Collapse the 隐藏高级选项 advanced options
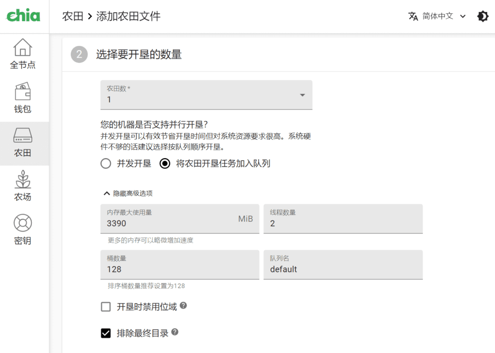This screenshot has height=353, width=495. point(128,193)
